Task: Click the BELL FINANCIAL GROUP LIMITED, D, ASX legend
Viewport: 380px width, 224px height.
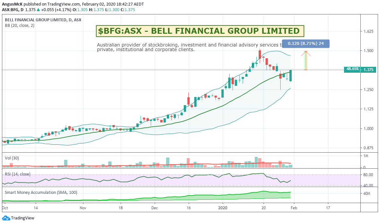Action: (43, 20)
